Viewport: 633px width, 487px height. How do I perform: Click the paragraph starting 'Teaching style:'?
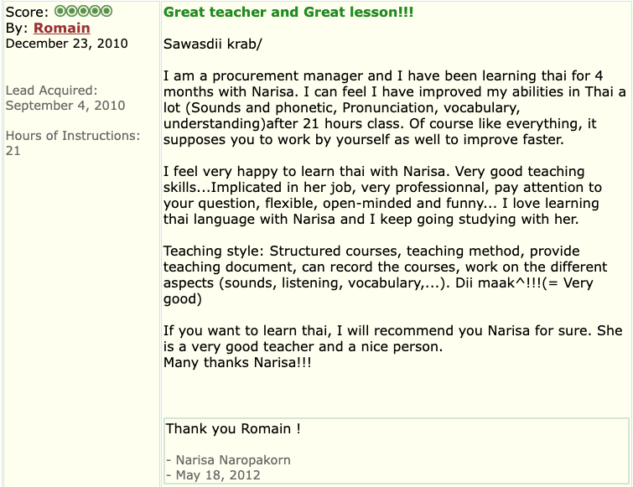point(385,275)
